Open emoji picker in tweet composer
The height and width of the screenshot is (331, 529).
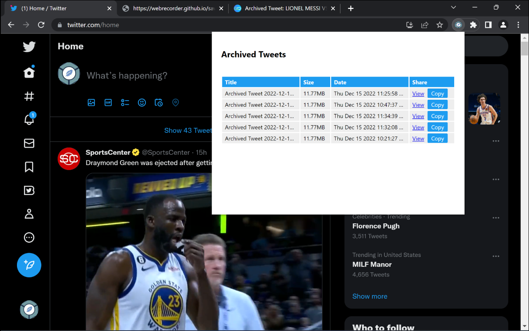click(142, 103)
